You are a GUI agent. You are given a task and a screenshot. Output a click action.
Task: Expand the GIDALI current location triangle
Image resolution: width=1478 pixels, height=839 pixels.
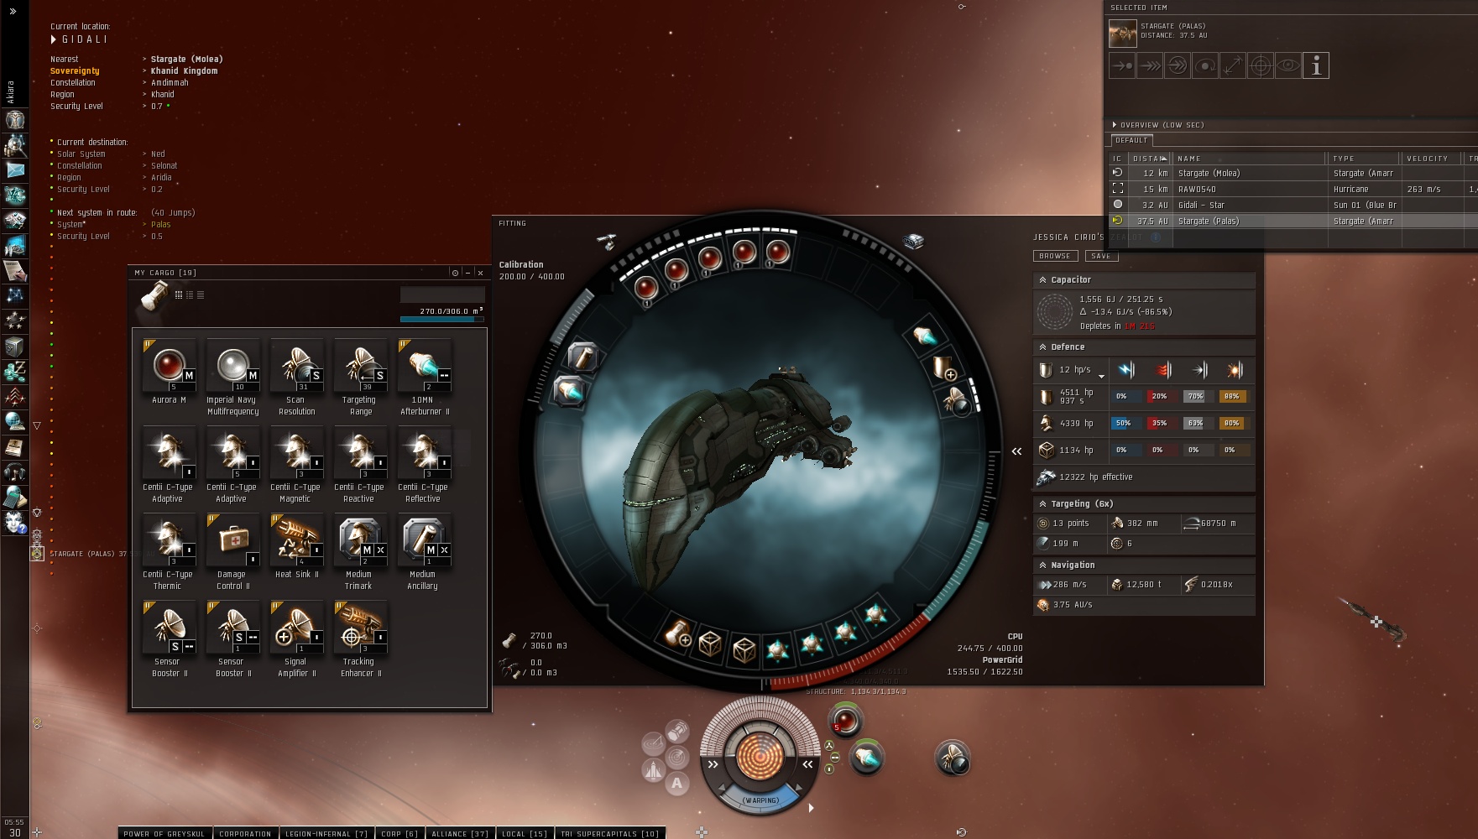point(54,39)
